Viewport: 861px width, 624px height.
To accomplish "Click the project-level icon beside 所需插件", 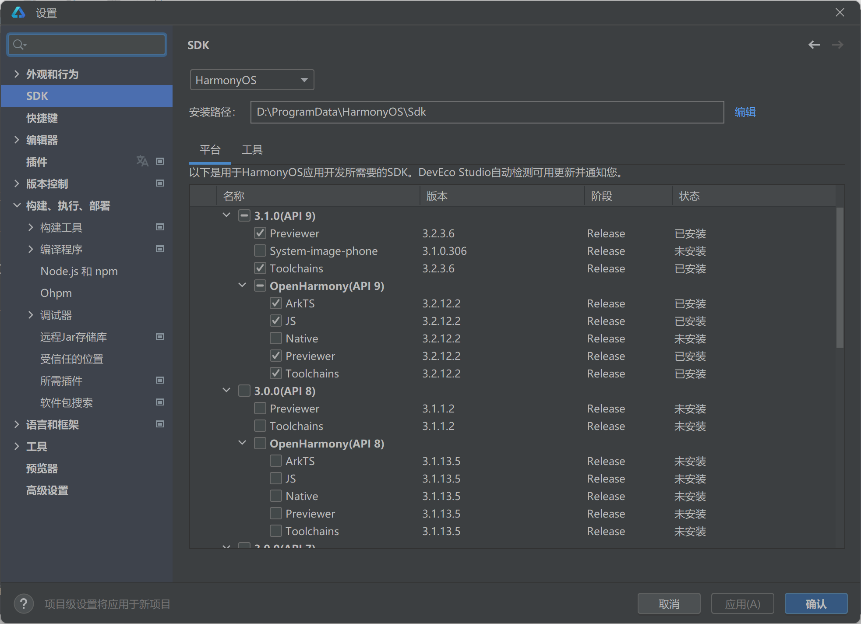I will coord(160,380).
